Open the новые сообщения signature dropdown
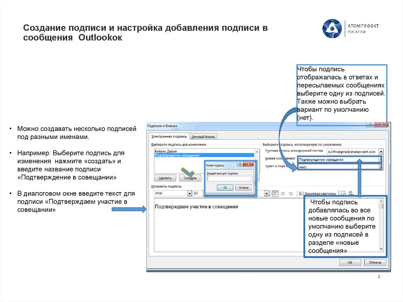 click(381, 159)
